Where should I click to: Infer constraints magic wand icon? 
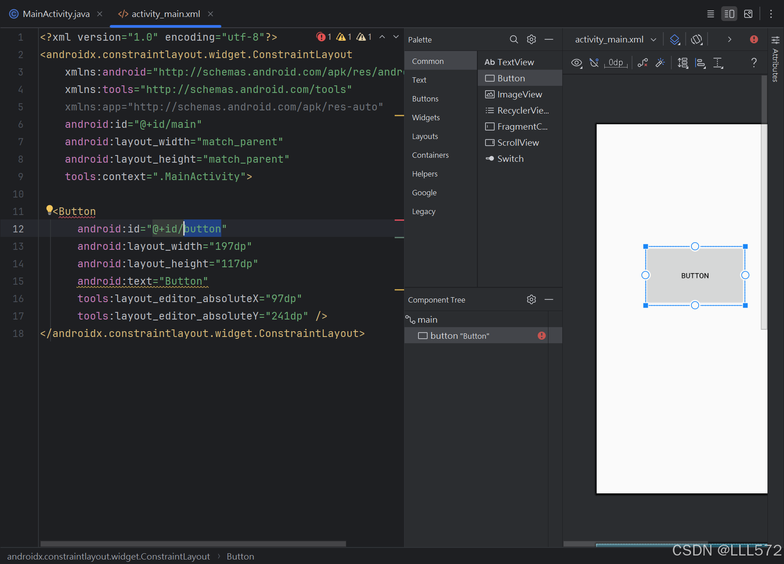[660, 63]
